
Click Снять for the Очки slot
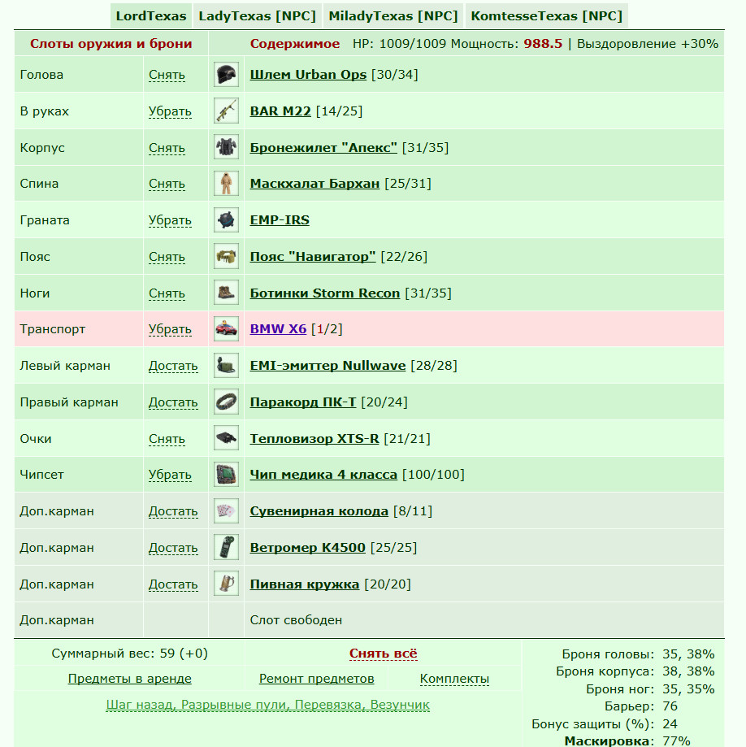pyautogui.click(x=167, y=438)
